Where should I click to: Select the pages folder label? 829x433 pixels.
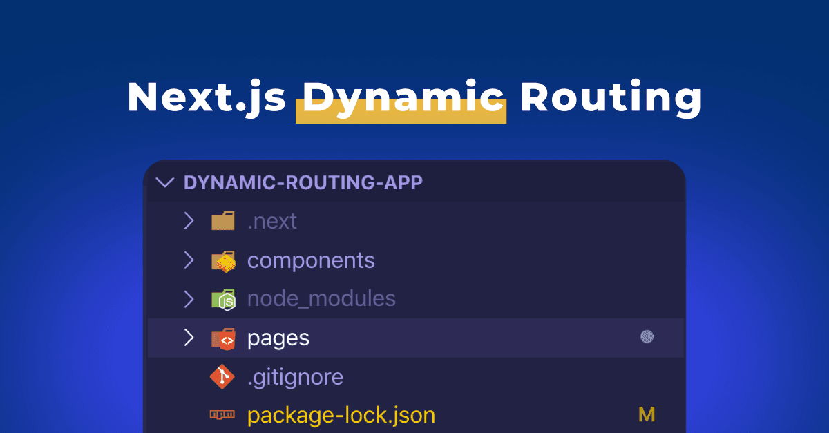pos(278,338)
